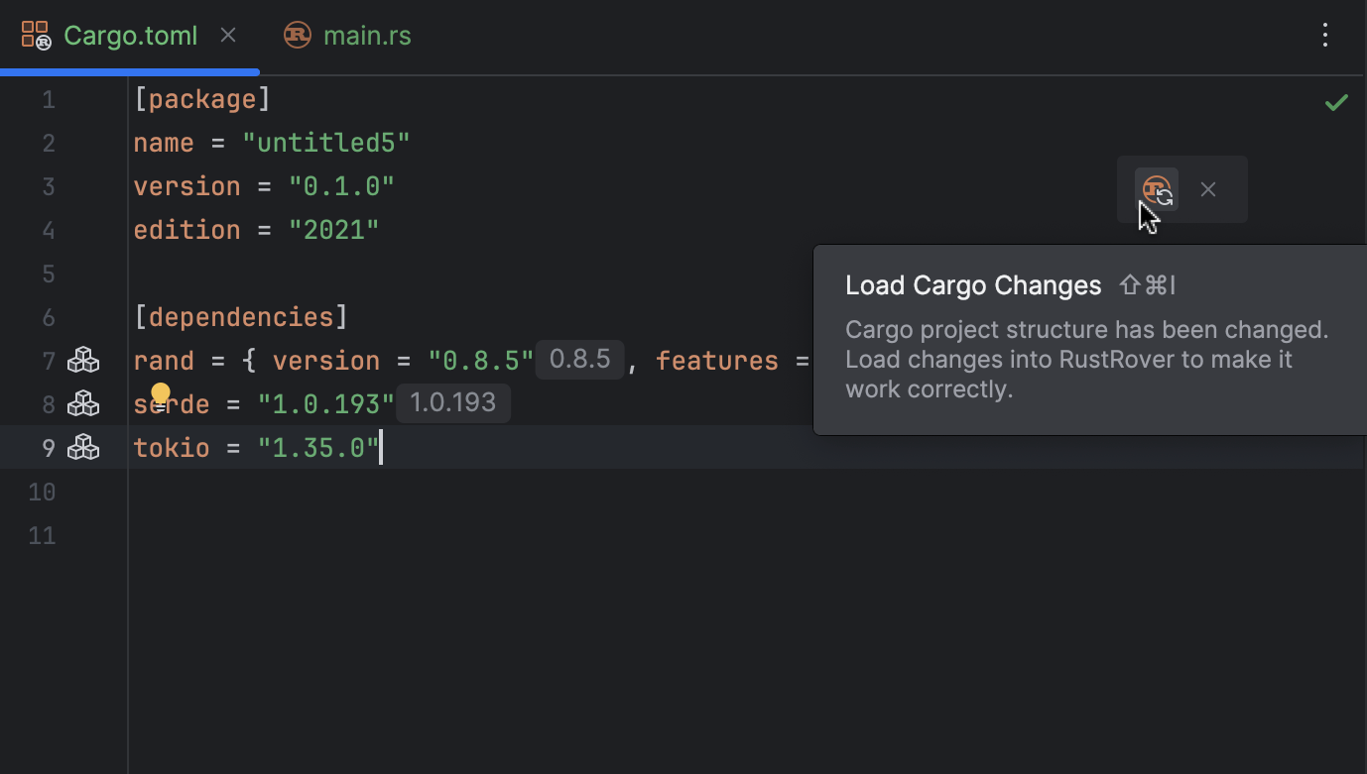Viewport: 1367px width, 774px height.
Task: Click the 1.0.193 version inlay hint
Action: tap(452, 403)
